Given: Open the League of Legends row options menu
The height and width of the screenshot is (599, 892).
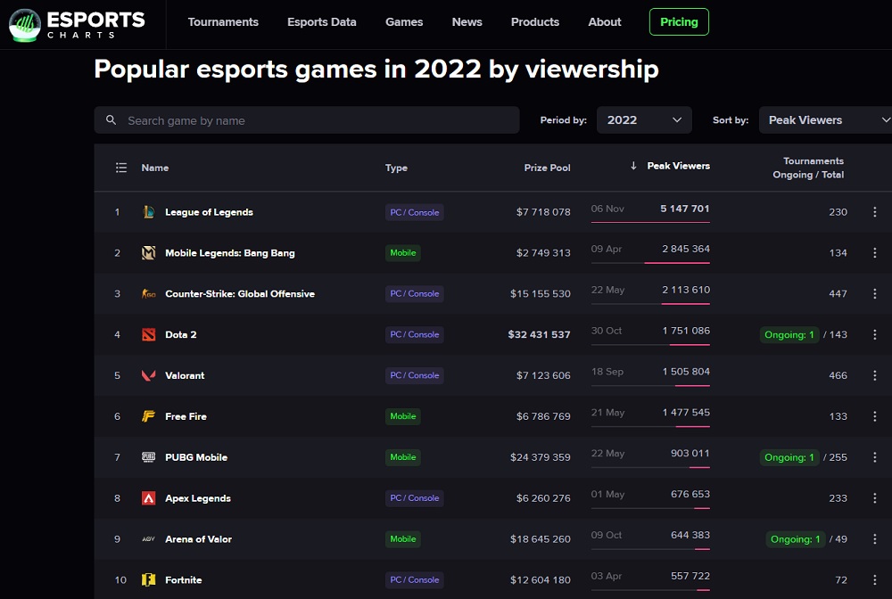Looking at the screenshot, I should 874,212.
